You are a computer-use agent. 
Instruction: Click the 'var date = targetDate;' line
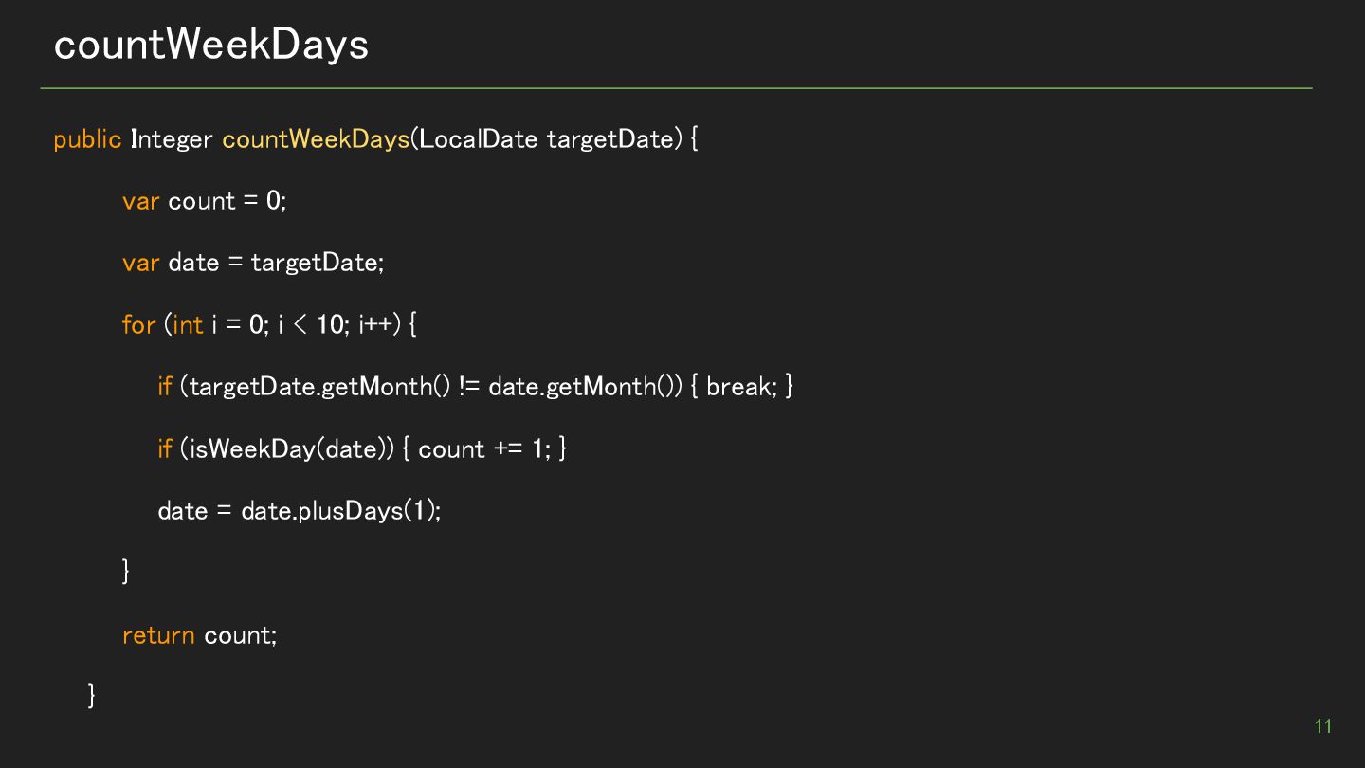[x=253, y=263]
